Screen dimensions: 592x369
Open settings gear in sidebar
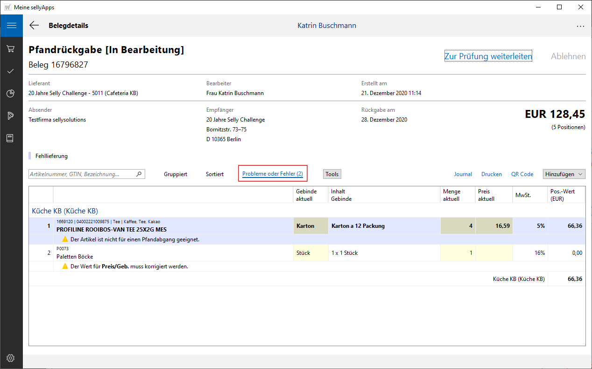pos(11,358)
